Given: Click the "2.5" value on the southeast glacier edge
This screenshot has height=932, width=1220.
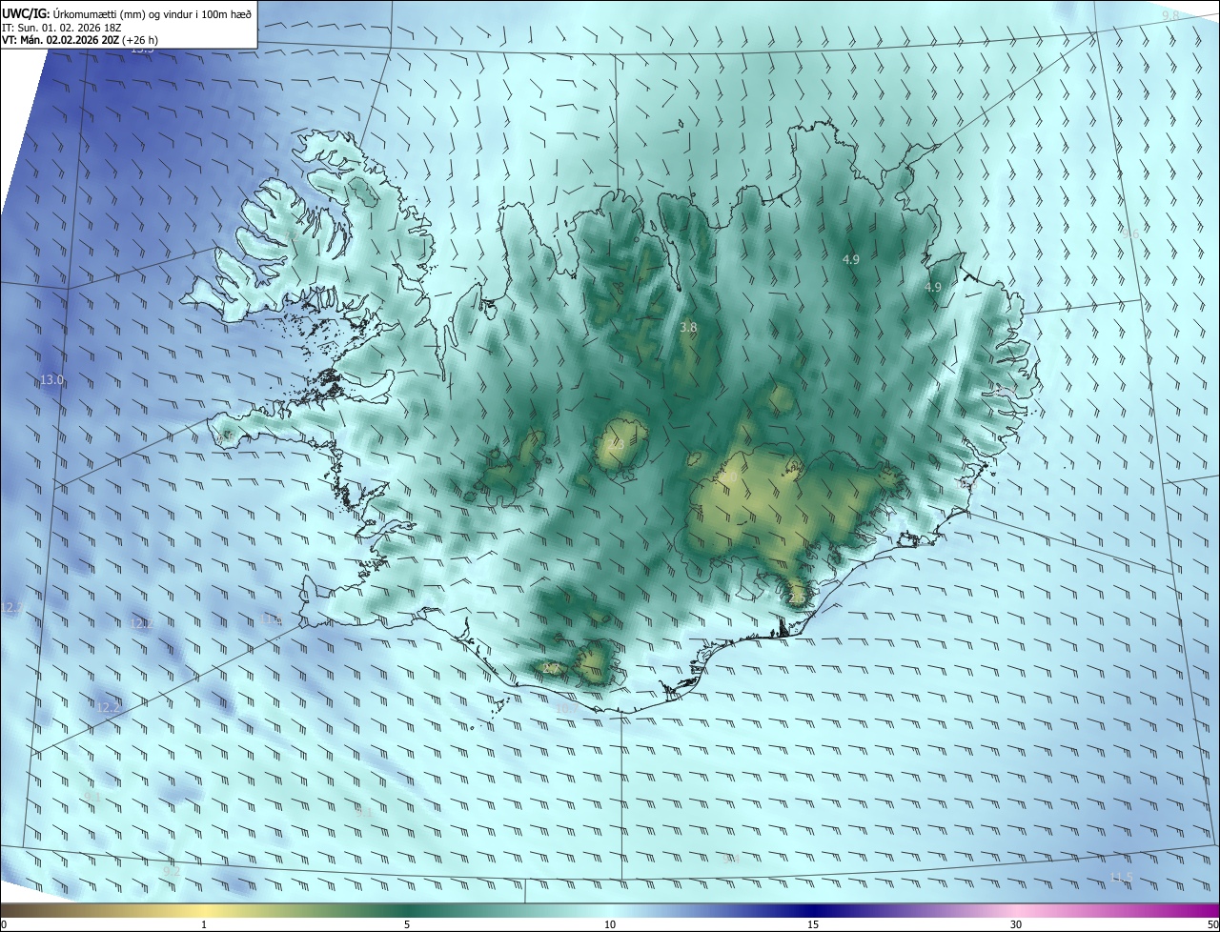Looking at the screenshot, I should coord(797,598).
